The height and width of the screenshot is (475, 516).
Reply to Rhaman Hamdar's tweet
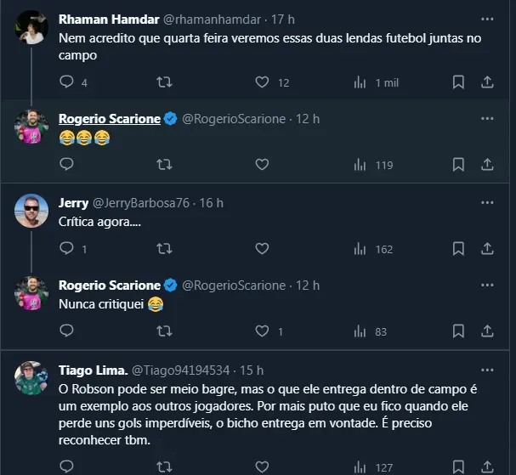(66, 82)
